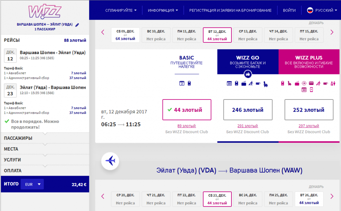Choose the WIZZ PLUS fare 252 злотый
Viewport: 341px width, 211px height.
point(309,110)
